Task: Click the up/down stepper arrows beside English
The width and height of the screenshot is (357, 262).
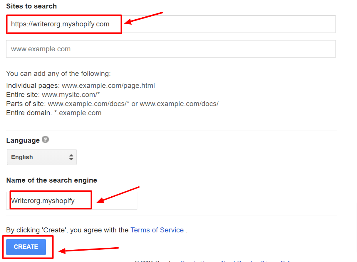Action: (x=71, y=157)
